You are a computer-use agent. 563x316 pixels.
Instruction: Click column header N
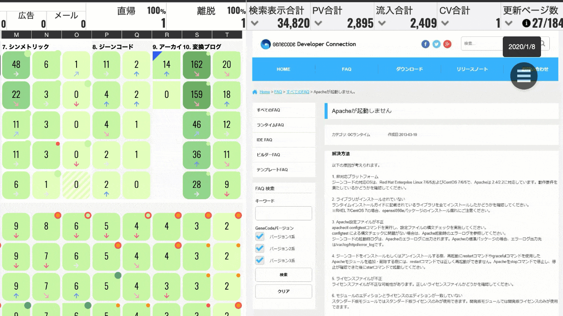(46, 35)
